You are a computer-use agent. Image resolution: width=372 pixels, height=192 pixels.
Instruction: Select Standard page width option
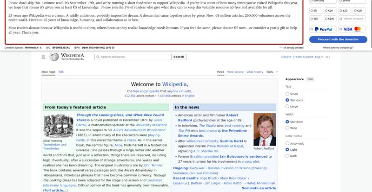click(287, 122)
